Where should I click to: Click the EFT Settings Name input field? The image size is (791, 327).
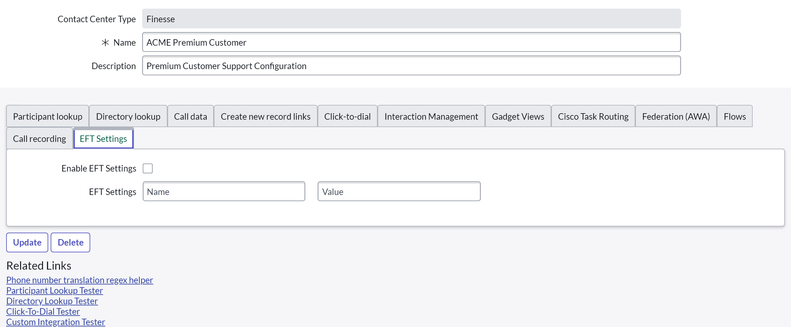224,192
